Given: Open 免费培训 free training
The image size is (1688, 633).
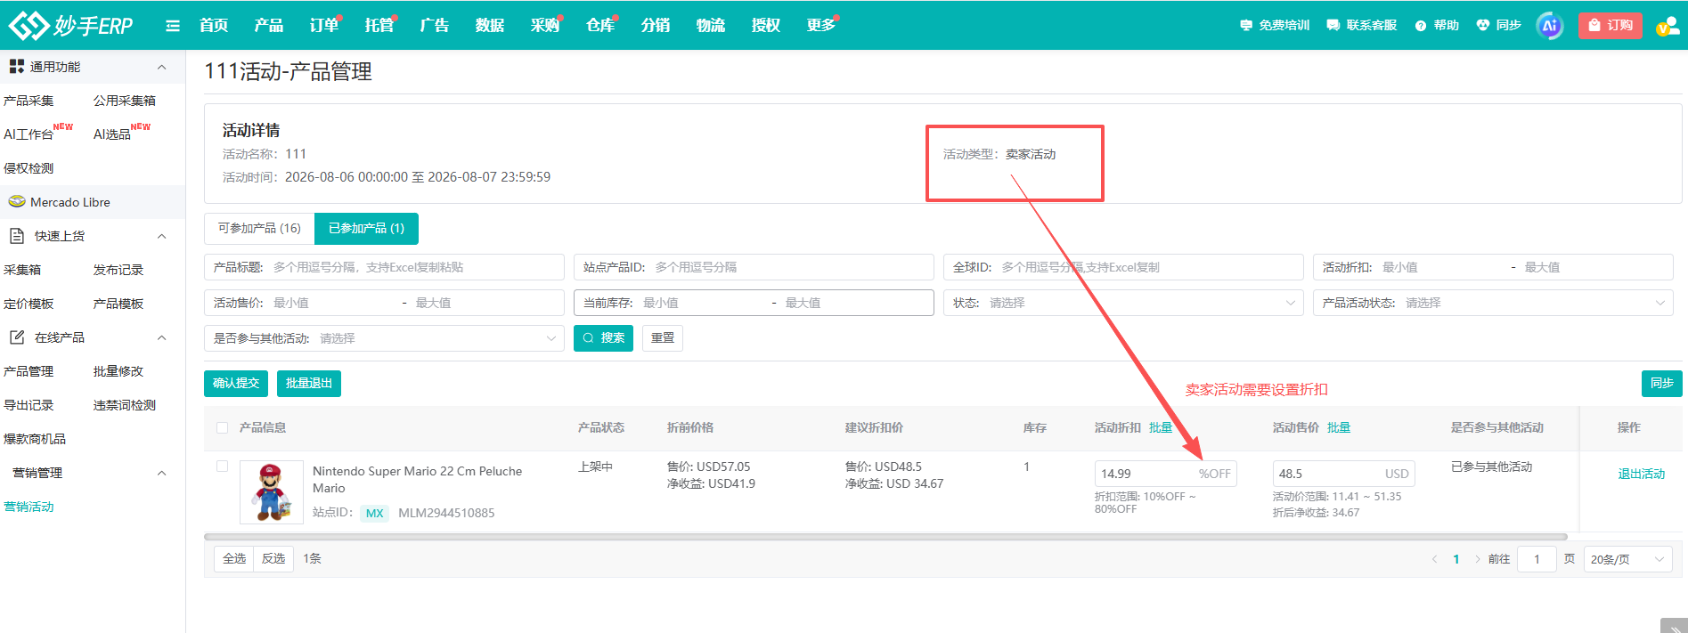Looking at the screenshot, I should [1275, 25].
